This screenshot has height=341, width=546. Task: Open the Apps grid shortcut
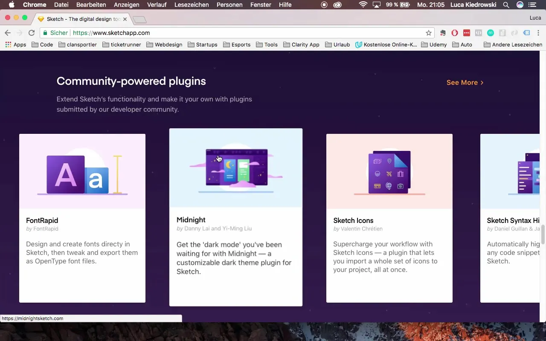click(x=15, y=44)
